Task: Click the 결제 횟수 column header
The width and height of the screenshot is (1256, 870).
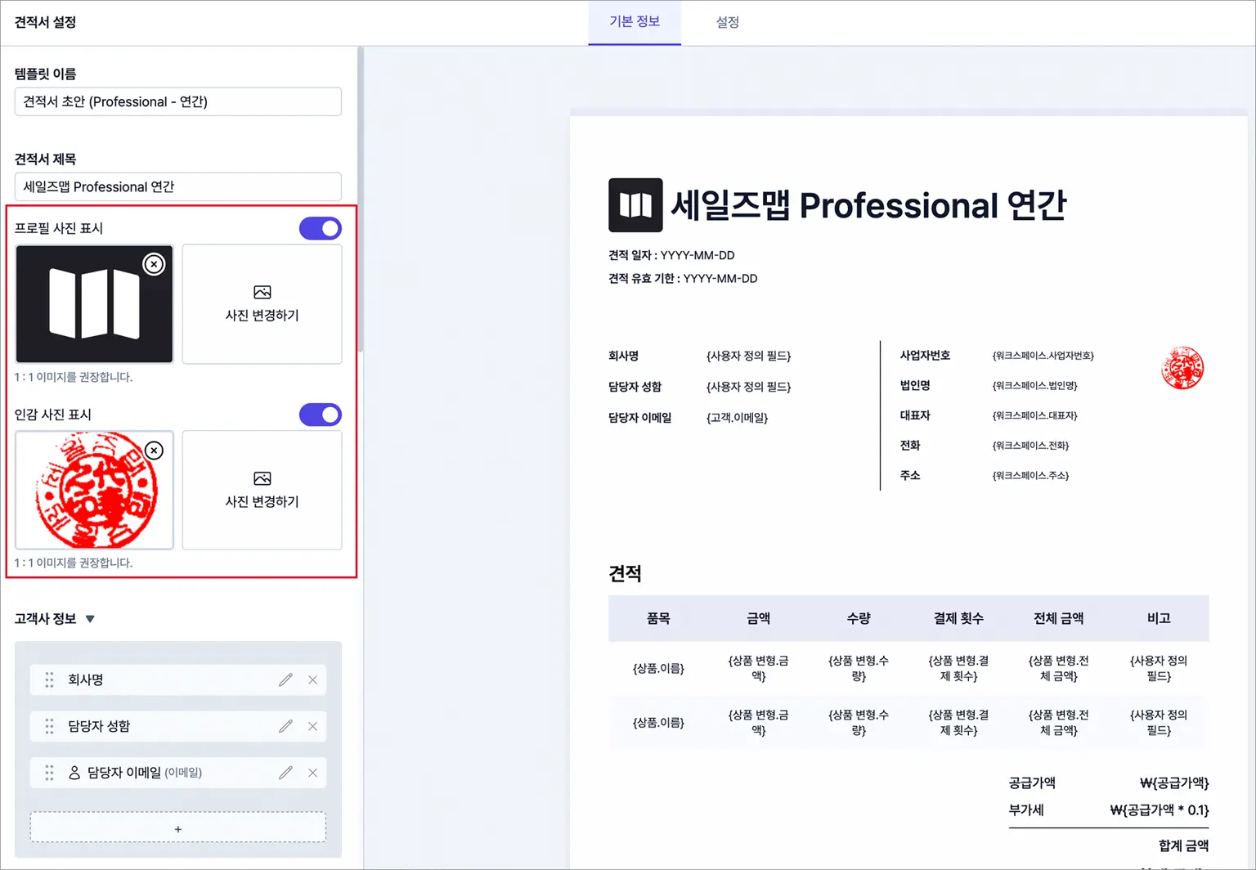Action: 958,618
